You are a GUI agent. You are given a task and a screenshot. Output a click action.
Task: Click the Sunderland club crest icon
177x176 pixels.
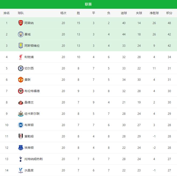click(21, 102)
